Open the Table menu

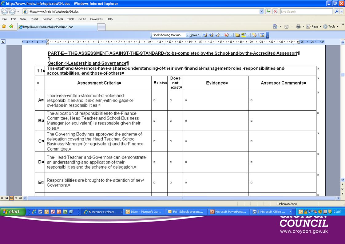point(71,19)
